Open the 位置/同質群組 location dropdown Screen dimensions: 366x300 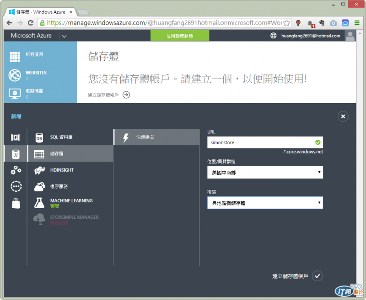pyautogui.click(x=265, y=172)
